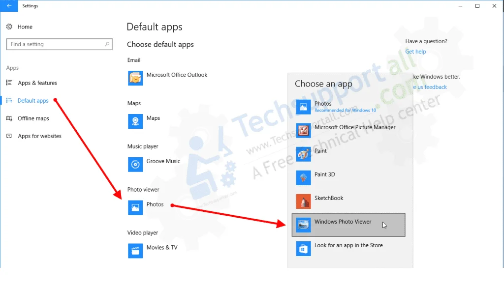Click the SketchBook icon
Image resolution: width=504 pixels, height=287 pixels.
point(303,201)
